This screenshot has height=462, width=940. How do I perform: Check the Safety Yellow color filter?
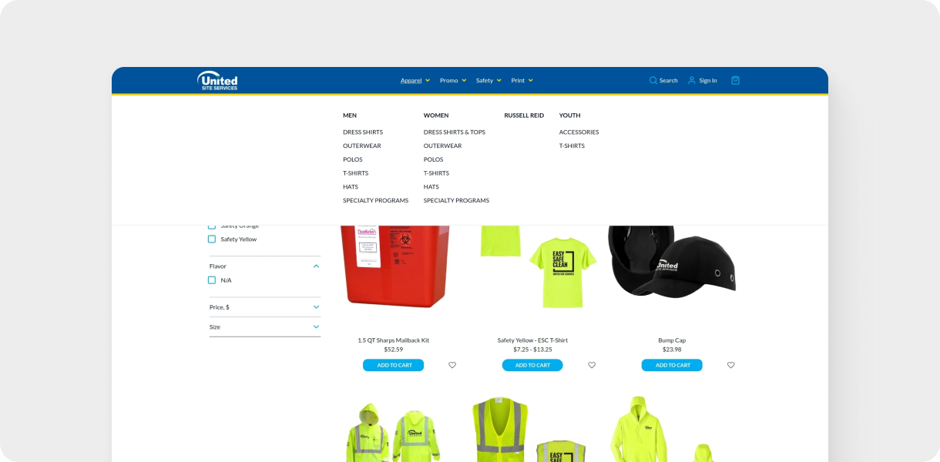[212, 239]
